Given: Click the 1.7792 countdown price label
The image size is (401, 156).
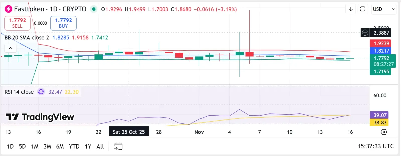Looking at the screenshot, I should [383, 61].
